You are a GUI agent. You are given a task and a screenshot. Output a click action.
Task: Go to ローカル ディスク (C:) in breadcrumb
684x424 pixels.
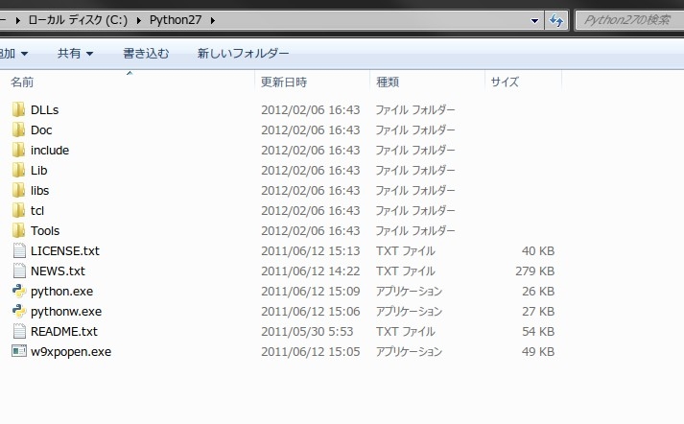(78, 20)
